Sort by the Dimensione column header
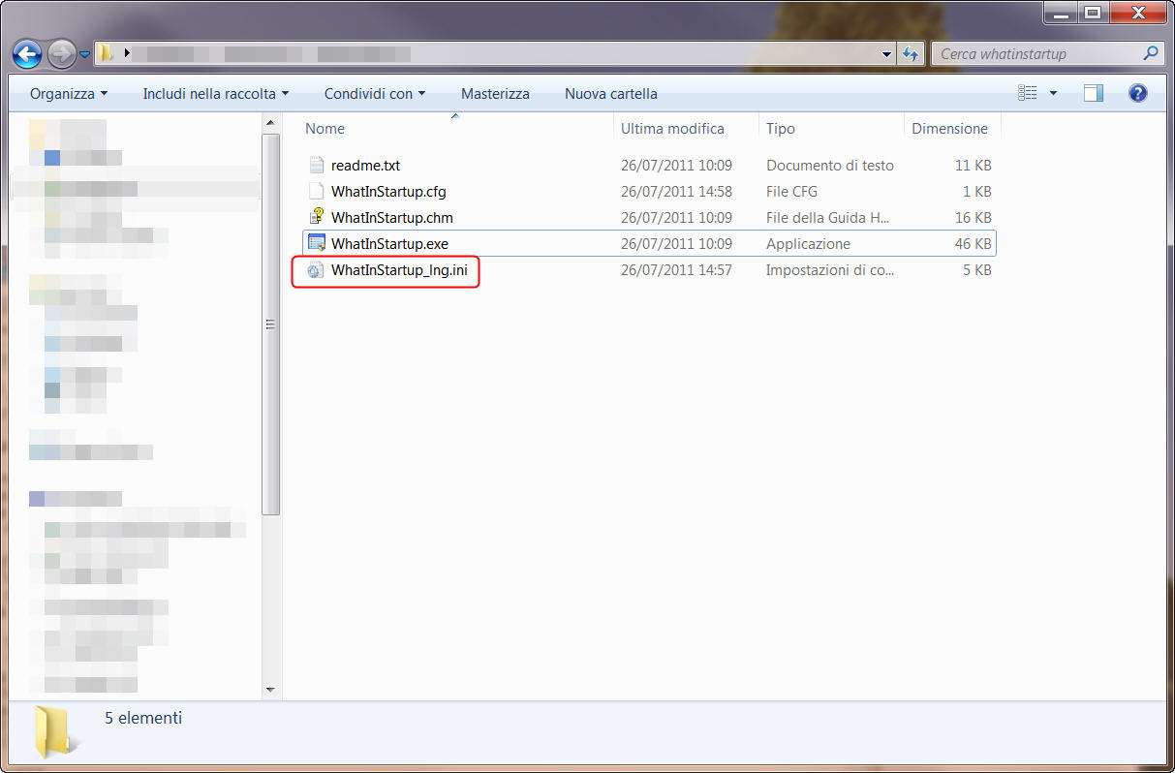This screenshot has width=1175, height=773. (x=951, y=128)
